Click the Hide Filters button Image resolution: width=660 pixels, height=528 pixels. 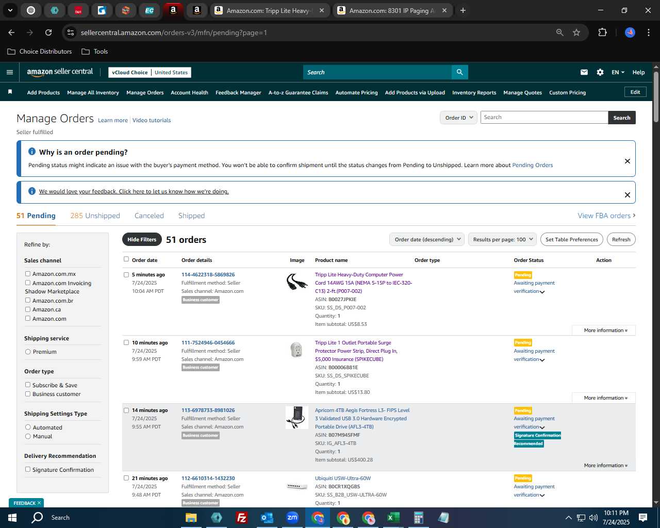point(142,239)
